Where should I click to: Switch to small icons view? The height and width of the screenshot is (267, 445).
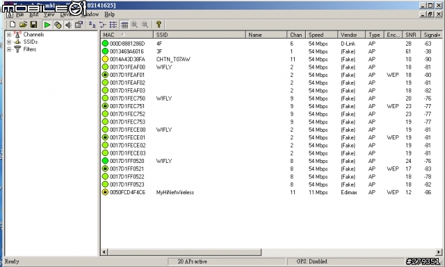(102, 25)
